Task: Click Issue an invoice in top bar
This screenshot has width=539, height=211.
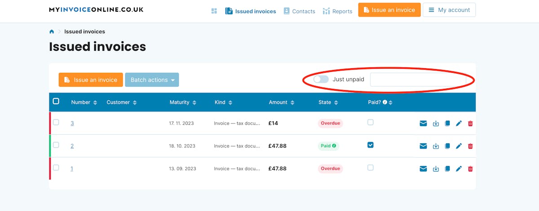Action: pos(389,10)
